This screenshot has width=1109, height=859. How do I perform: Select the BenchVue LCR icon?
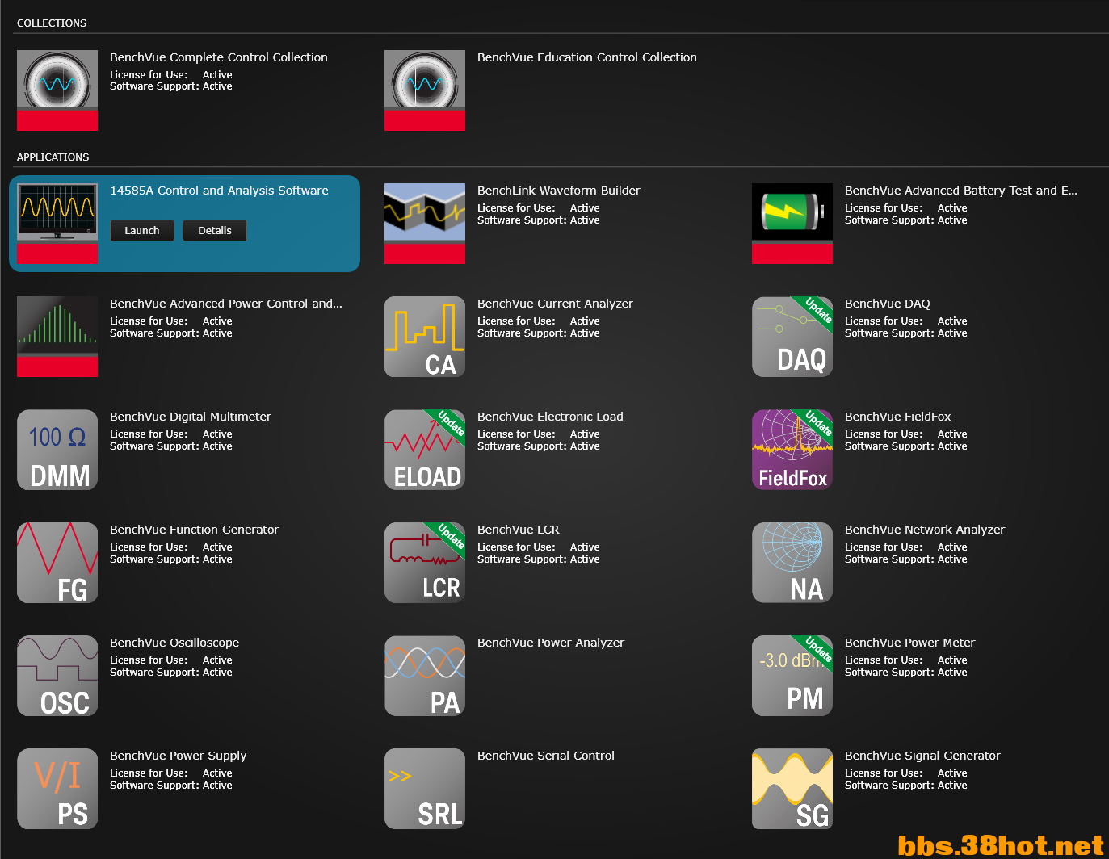point(425,563)
